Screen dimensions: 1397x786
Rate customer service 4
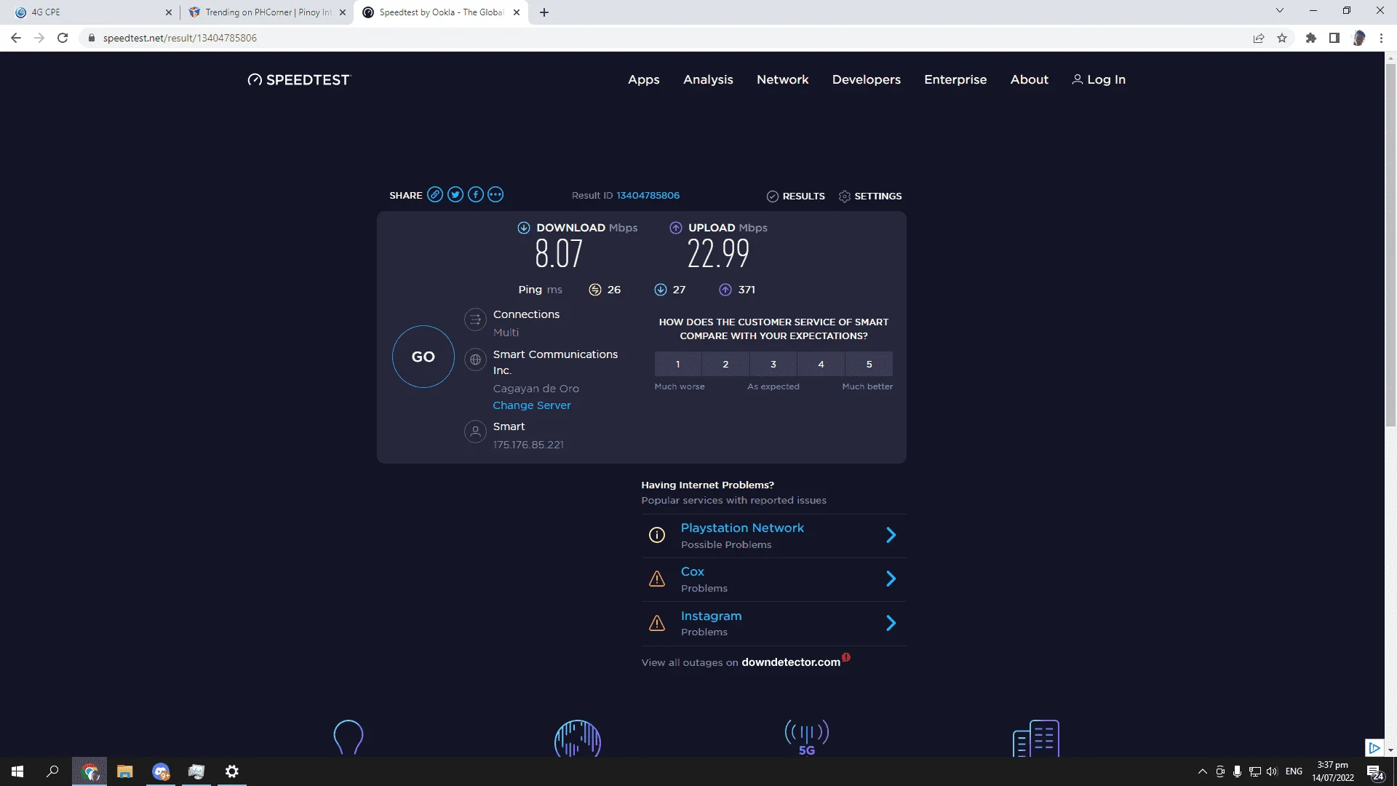[x=821, y=364]
